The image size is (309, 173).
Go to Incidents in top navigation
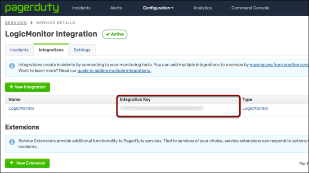pyautogui.click(x=81, y=8)
